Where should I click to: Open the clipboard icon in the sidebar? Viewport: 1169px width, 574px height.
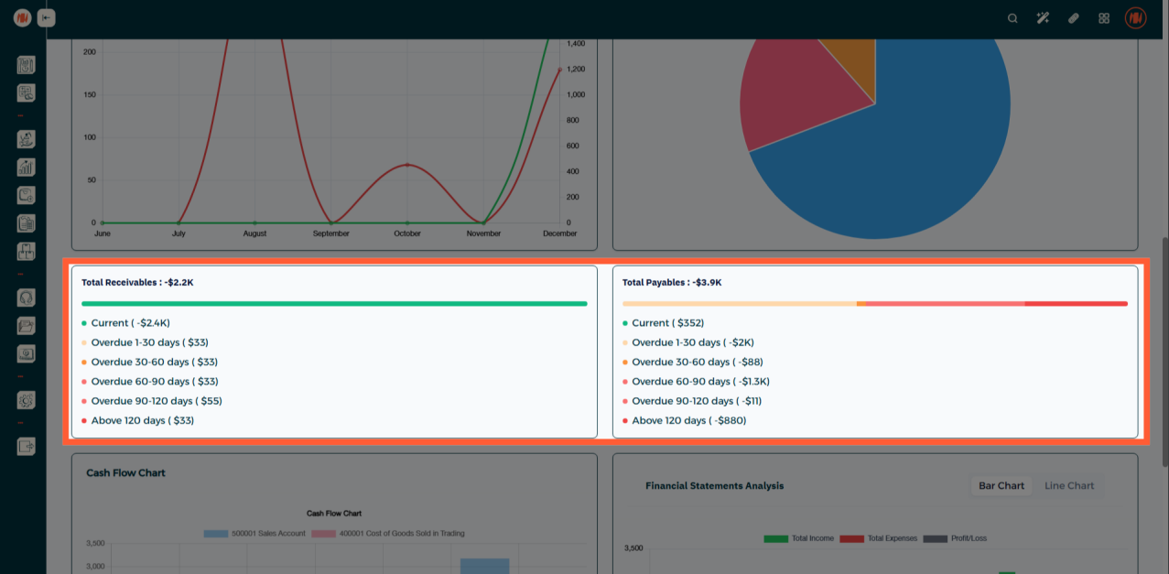tap(26, 222)
